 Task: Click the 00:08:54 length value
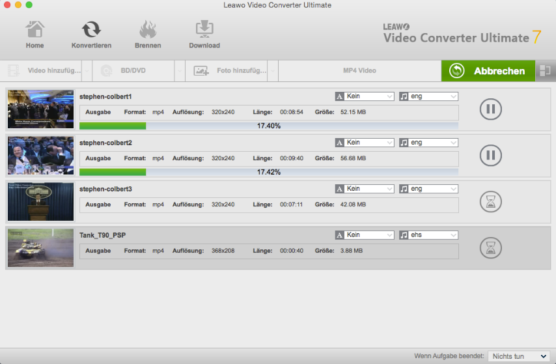[x=292, y=112]
